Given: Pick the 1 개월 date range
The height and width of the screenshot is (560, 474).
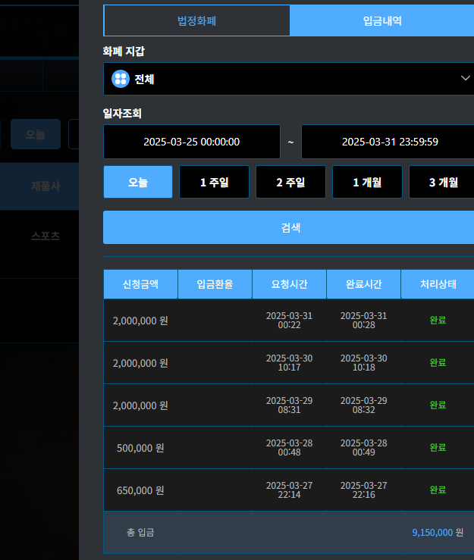Looking at the screenshot, I should (367, 182).
